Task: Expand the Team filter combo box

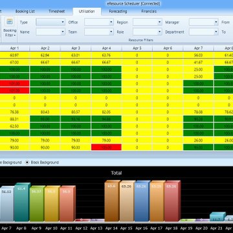Action: click(99, 32)
